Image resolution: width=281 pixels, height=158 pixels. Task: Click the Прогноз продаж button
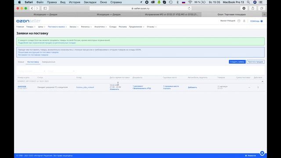[256, 62]
